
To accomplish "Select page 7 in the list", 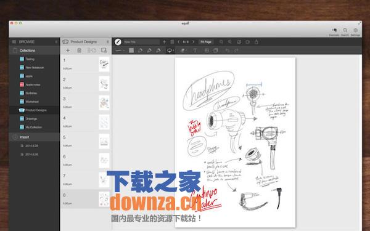I will click(86, 180).
